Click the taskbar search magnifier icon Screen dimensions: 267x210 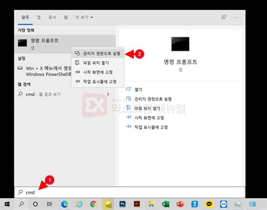pos(21,204)
